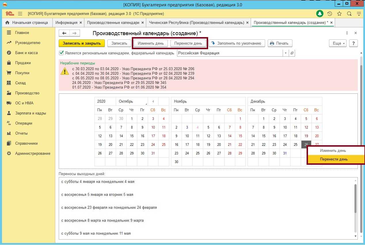The image size is (365, 245).
Task: Open the notifications bell icon
Action: (x=320, y=14)
